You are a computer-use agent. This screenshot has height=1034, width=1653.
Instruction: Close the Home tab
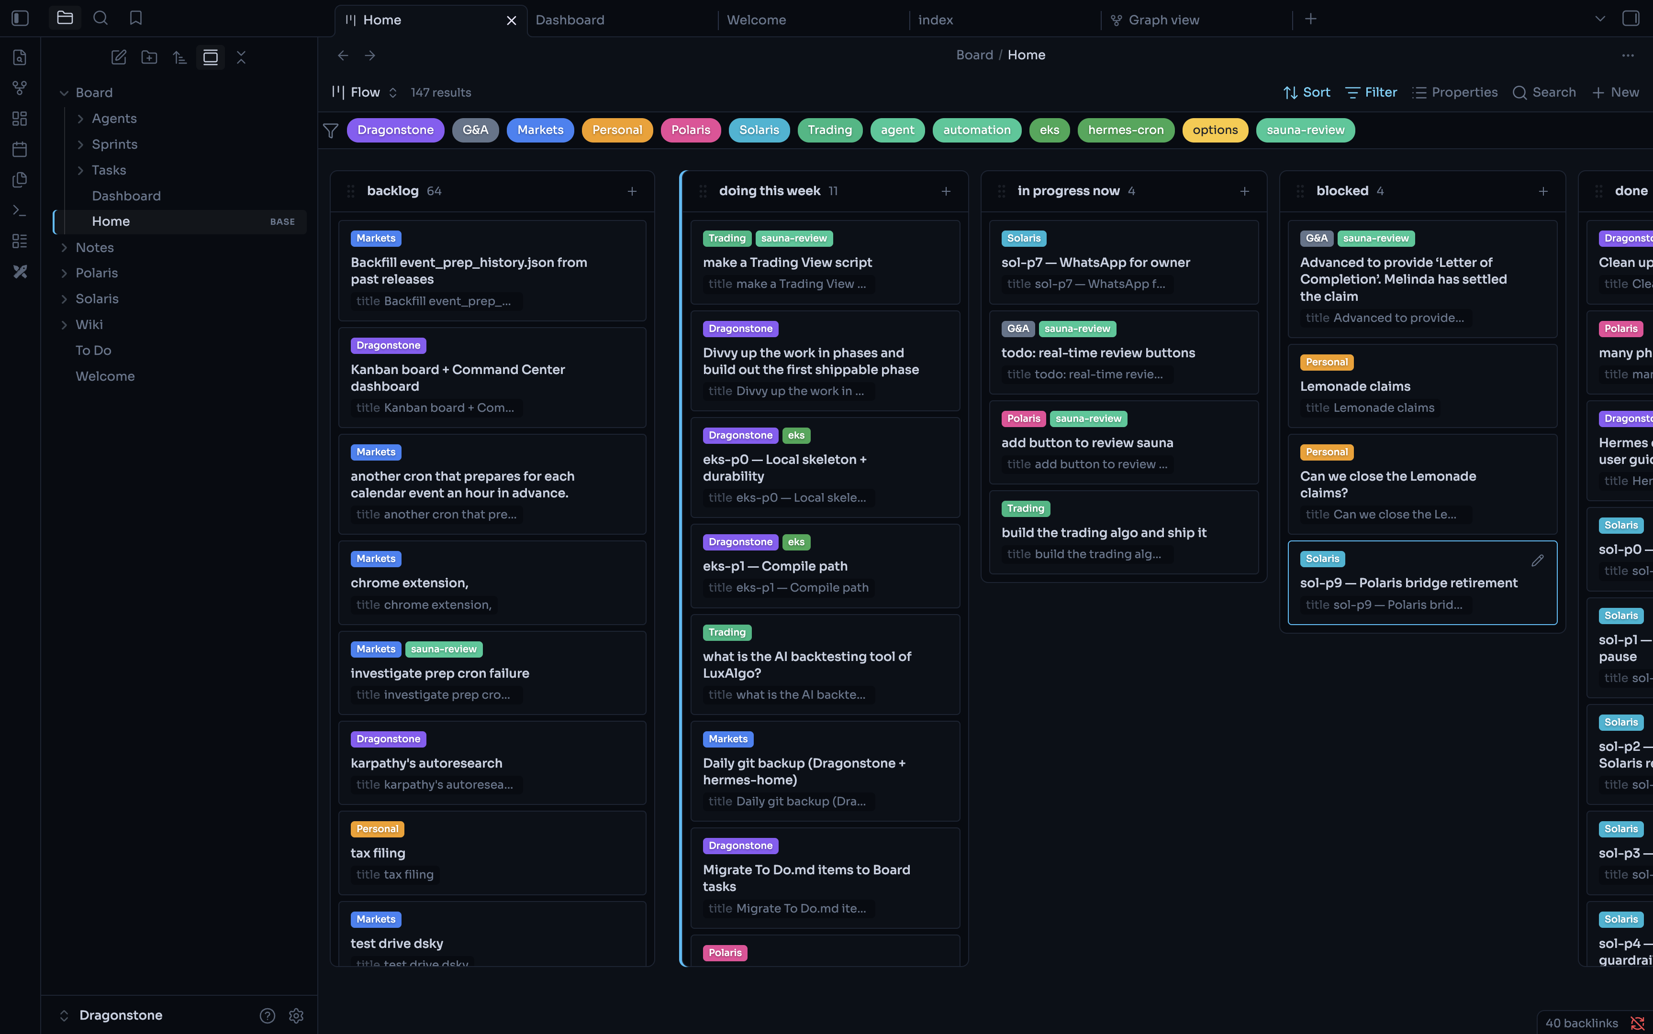(511, 21)
